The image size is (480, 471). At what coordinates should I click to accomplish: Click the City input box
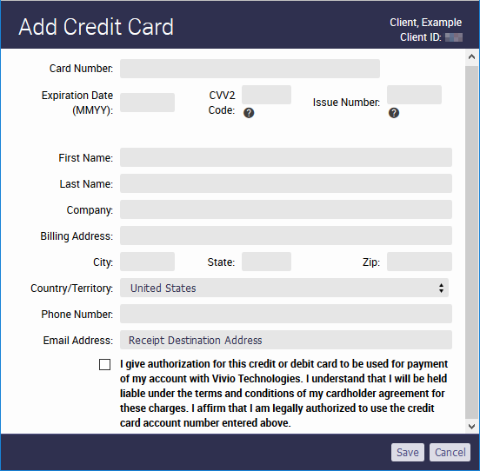[x=147, y=262]
